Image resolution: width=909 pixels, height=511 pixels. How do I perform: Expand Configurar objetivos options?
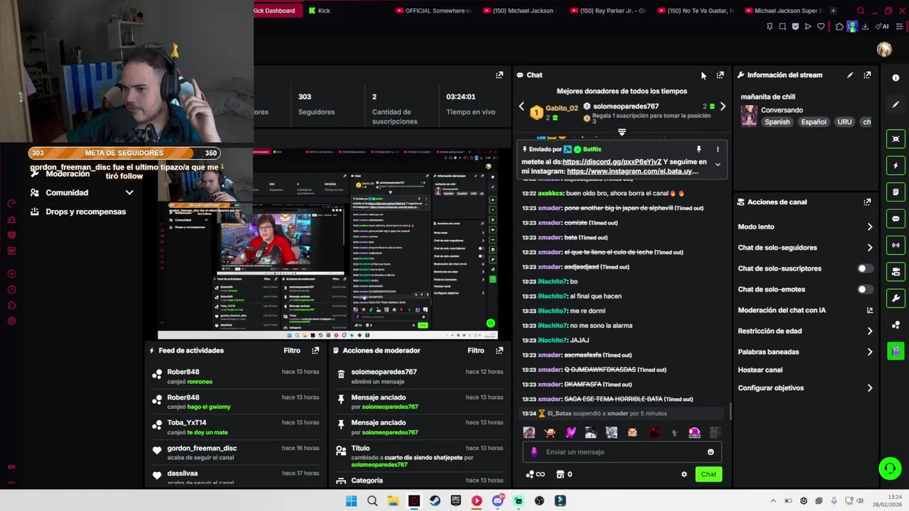(x=869, y=388)
